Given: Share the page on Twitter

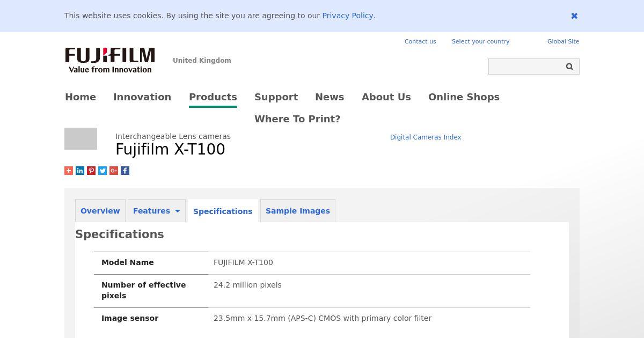Looking at the screenshot, I should pos(103,171).
